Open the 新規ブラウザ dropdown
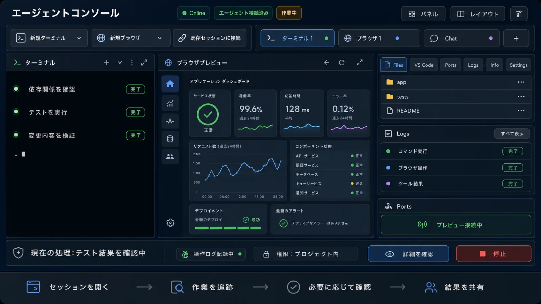The width and height of the screenshot is (541, 304). (131, 38)
